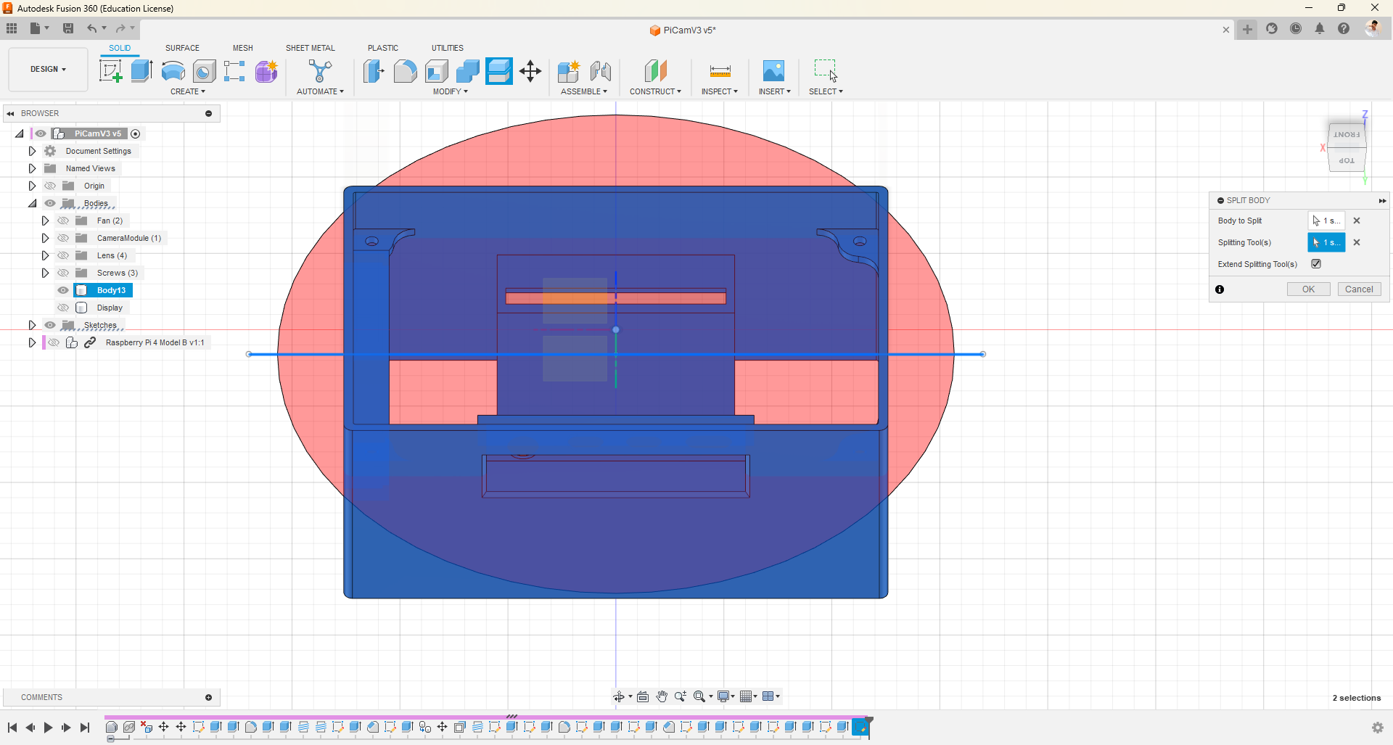Expand the Raspberry Pi 4 Model B component
The height and width of the screenshot is (745, 1393).
coord(32,342)
